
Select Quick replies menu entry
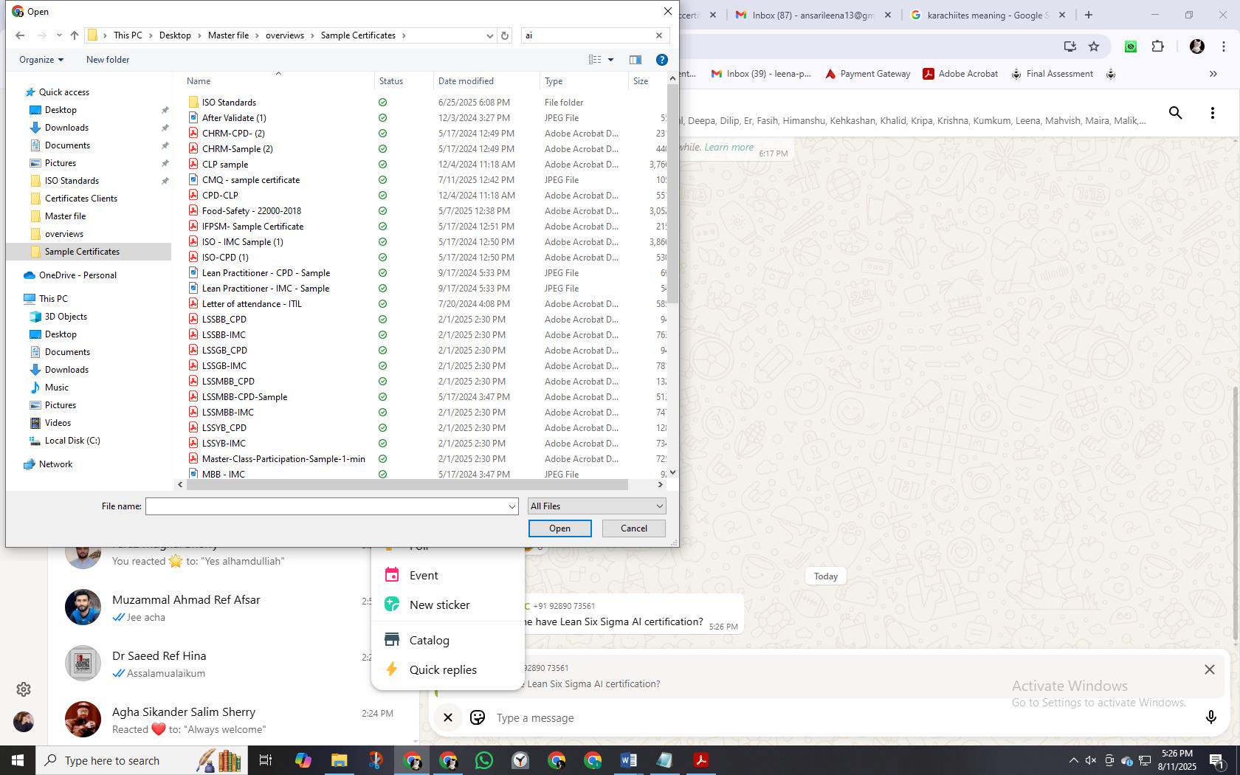[x=447, y=670]
